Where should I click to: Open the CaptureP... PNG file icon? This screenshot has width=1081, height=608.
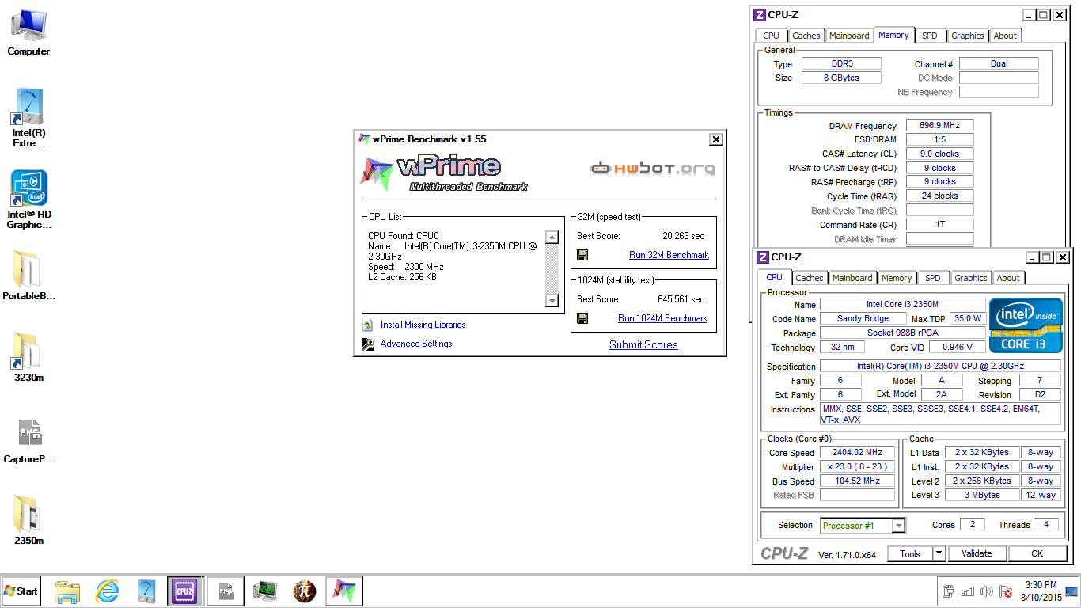tap(28, 440)
